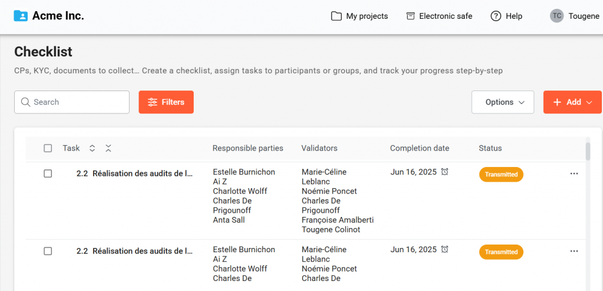Image resolution: width=603 pixels, height=291 pixels.
Task: Click the Acme Inc. folder logo icon
Action: coord(21,16)
